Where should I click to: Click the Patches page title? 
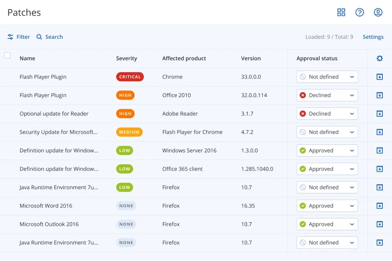(x=24, y=13)
